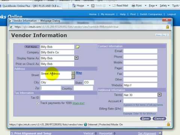This screenshot has height=135, width=180.
Task: Click the Vertical alignment value field
Action: tap(96, 133)
